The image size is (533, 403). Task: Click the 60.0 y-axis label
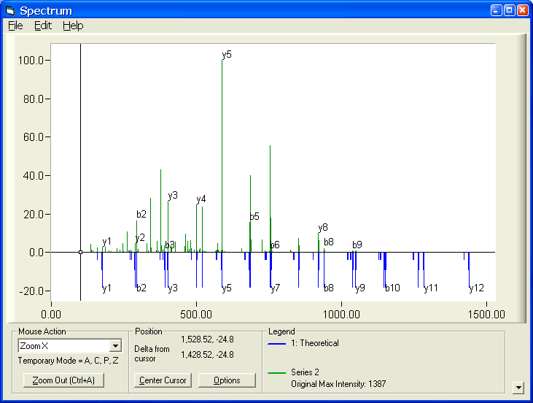pyautogui.click(x=34, y=137)
